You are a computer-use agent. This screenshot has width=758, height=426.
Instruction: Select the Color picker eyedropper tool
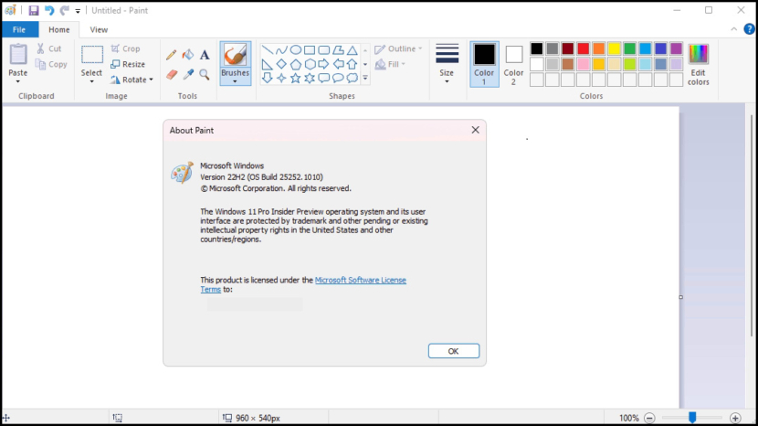(188, 74)
